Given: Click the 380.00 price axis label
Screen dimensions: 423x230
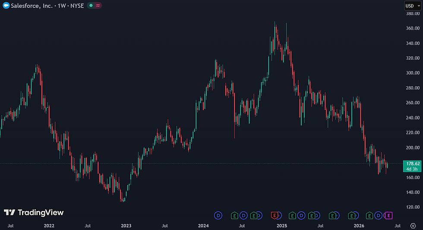Looking at the screenshot, I should (413, 13).
